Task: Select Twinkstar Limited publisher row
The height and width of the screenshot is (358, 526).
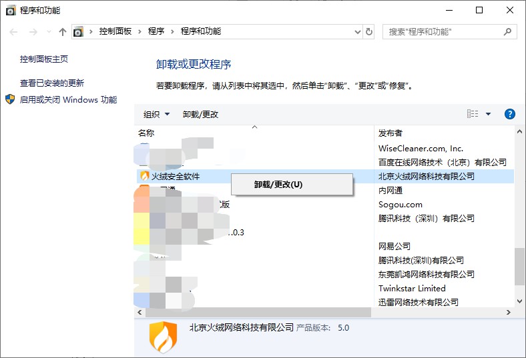Action: [x=412, y=289]
